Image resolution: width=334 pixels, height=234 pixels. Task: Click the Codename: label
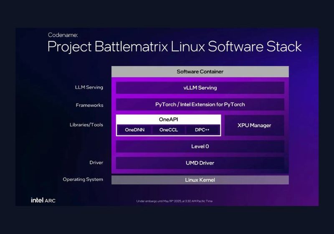point(63,35)
